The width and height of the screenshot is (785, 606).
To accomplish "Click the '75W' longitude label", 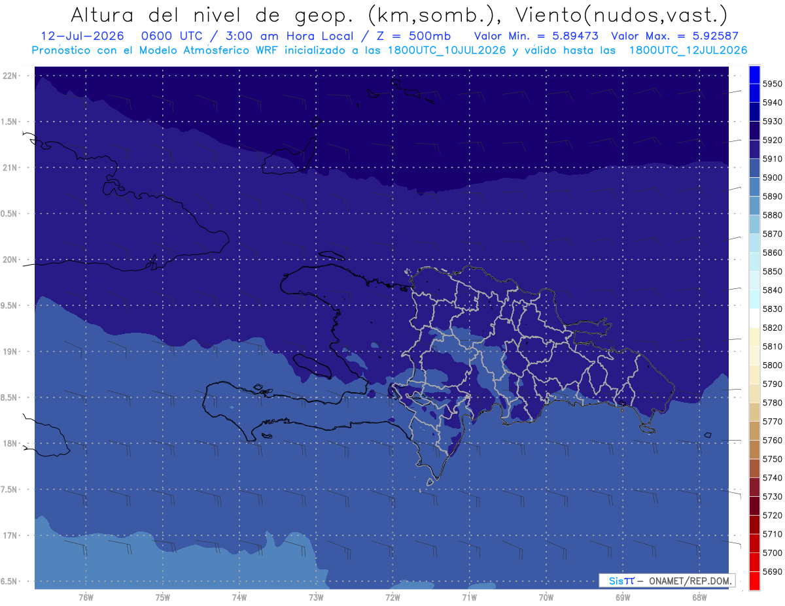I will point(163,597).
